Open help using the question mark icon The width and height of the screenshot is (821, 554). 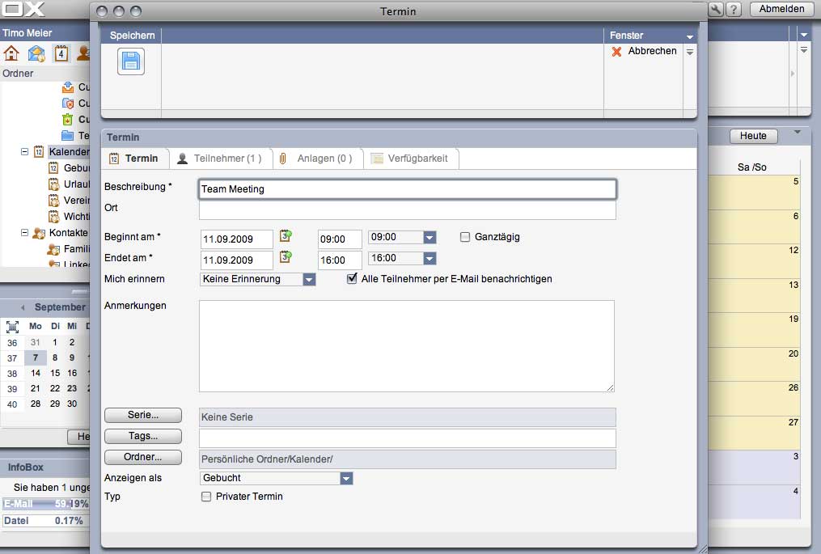[x=733, y=9]
